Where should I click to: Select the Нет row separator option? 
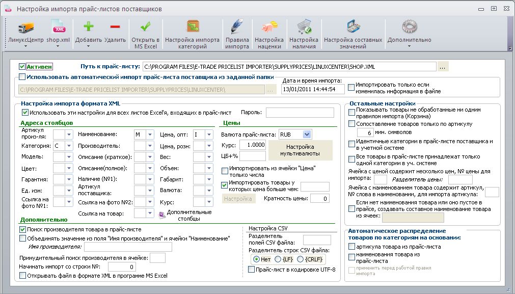click(257, 259)
